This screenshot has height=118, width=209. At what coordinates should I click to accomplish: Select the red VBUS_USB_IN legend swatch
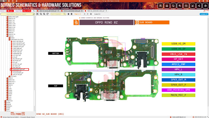178,54
